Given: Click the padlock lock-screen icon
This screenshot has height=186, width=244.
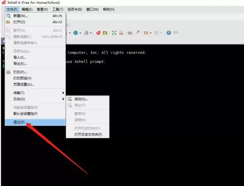Looking at the screenshot, I should (x=121, y=33).
